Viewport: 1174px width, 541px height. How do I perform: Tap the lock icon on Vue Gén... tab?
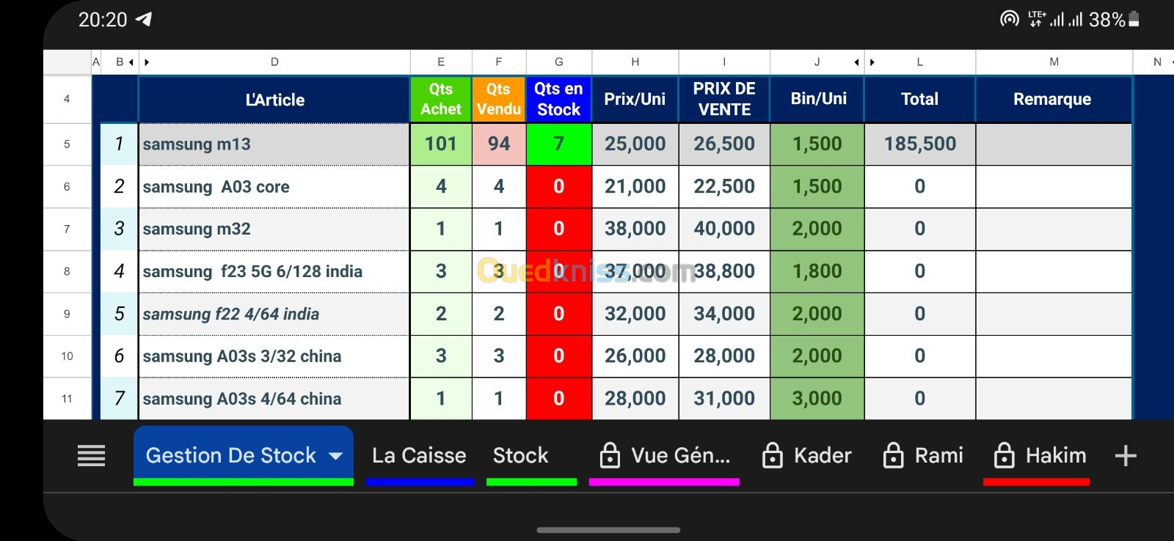click(x=610, y=455)
